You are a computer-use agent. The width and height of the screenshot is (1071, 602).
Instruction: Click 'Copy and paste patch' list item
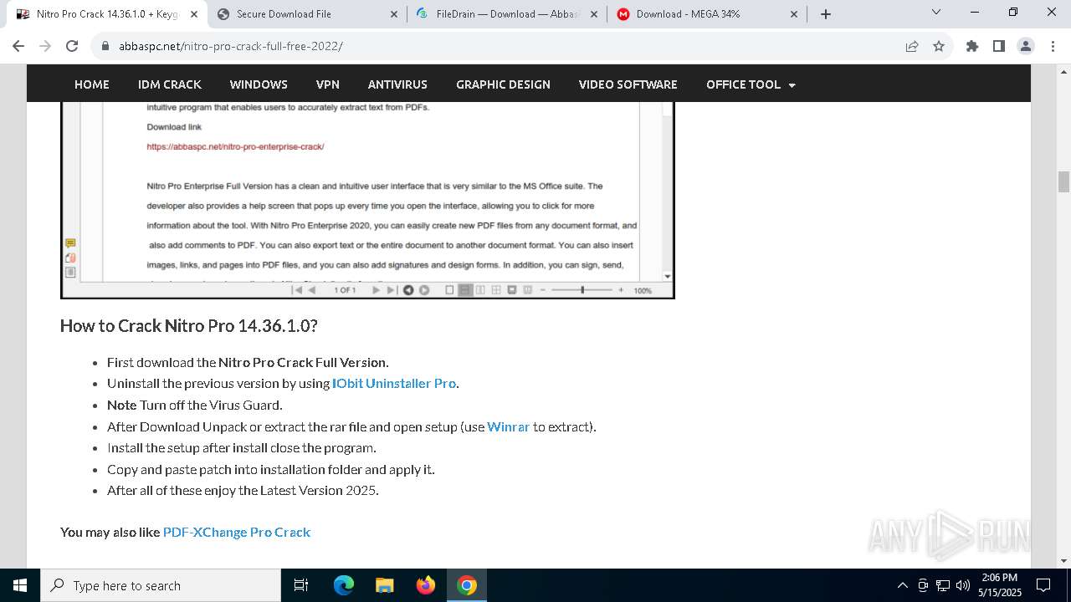coord(271,470)
